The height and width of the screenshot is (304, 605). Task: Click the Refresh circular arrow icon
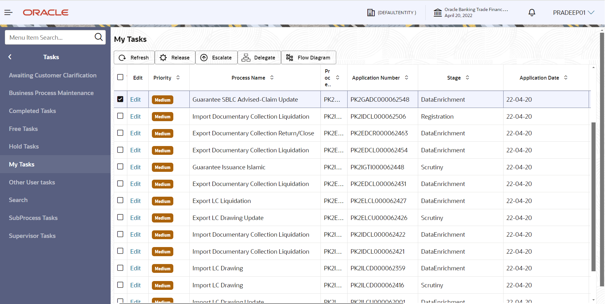point(122,58)
